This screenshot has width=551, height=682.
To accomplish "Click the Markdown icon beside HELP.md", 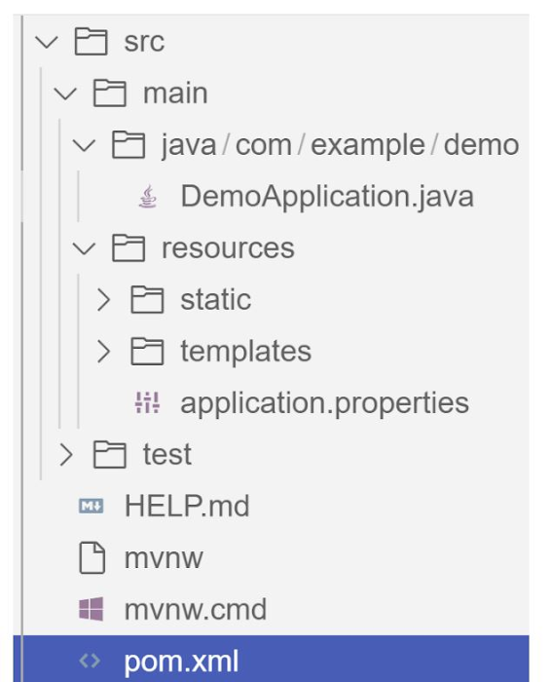I will 92,507.
